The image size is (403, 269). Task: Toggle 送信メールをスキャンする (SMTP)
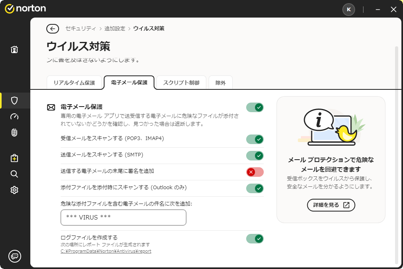[255, 156]
